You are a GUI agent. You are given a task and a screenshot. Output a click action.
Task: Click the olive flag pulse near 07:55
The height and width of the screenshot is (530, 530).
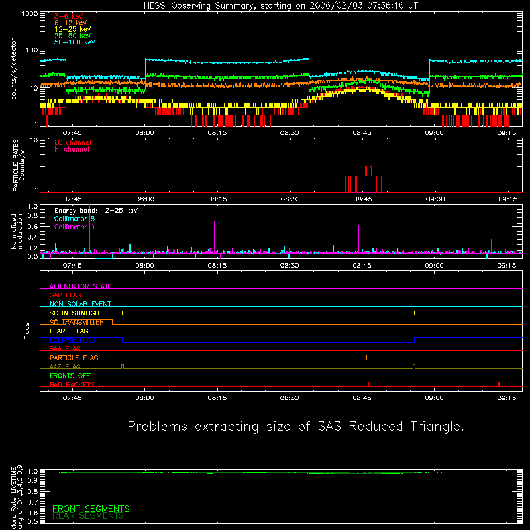click(123, 367)
